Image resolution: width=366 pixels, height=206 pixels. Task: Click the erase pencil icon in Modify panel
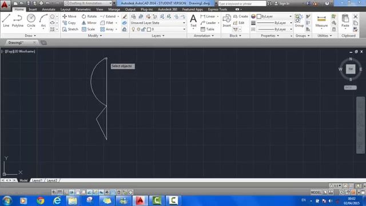[125, 17]
